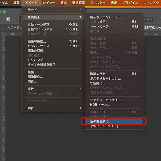Open 画像解像度... dialog
The width and height of the screenshot is (161, 161).
(x=37, y=41)
